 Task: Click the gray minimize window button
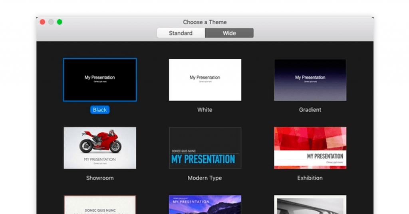pos(51,22)
